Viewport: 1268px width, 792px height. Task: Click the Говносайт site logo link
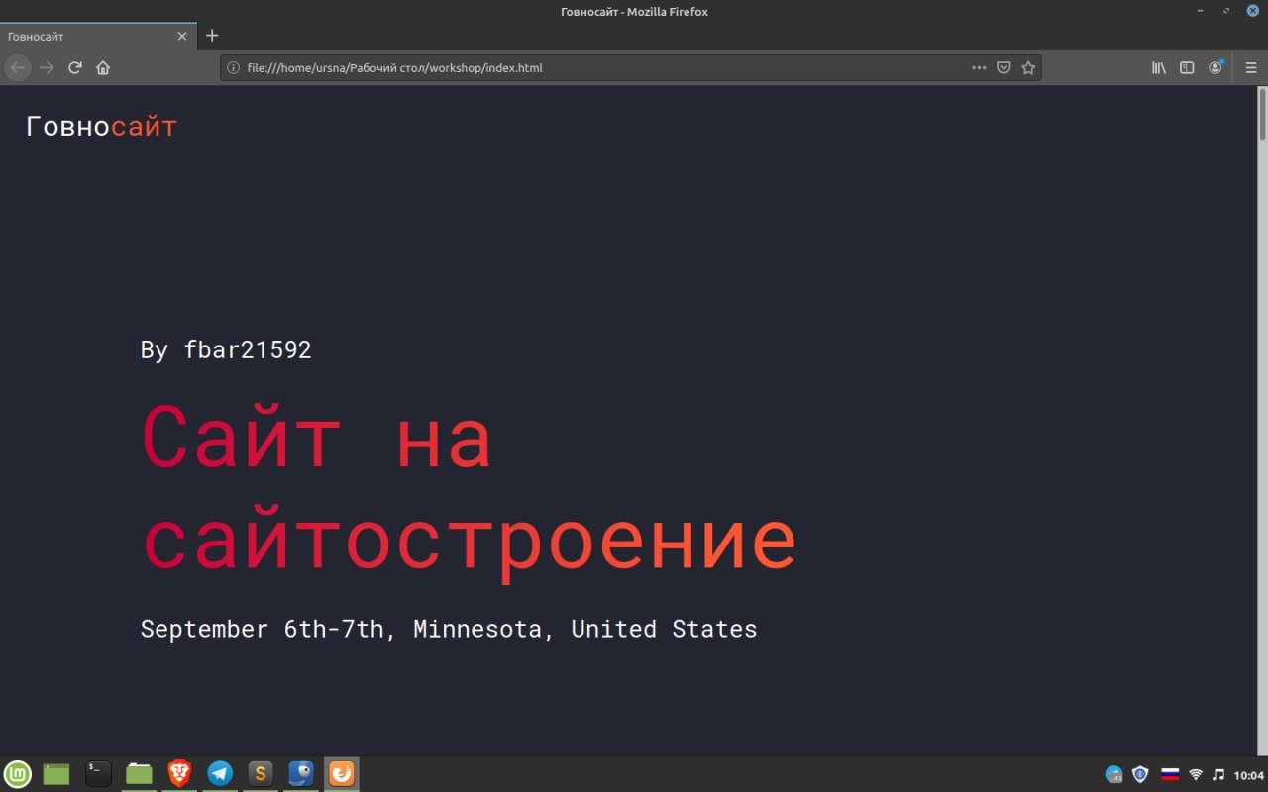101,127
